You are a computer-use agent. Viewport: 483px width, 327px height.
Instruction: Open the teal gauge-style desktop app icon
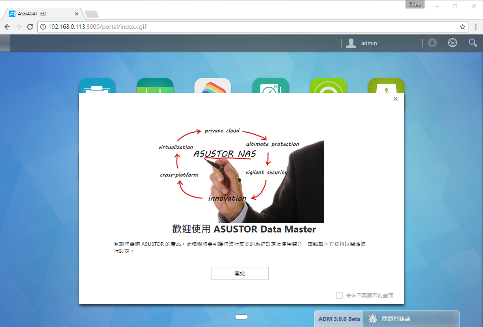(x=270, y=85)
